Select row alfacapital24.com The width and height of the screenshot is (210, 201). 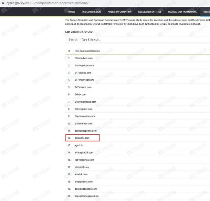[x=138, y=153]
